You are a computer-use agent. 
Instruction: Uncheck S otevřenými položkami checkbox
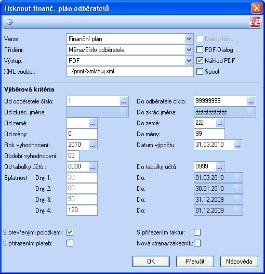pyautogui.click(x=70, y=232)
